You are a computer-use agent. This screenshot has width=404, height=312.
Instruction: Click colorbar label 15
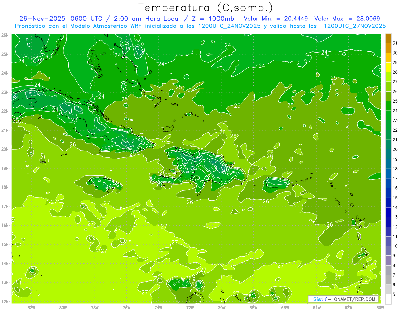(395, 198)
